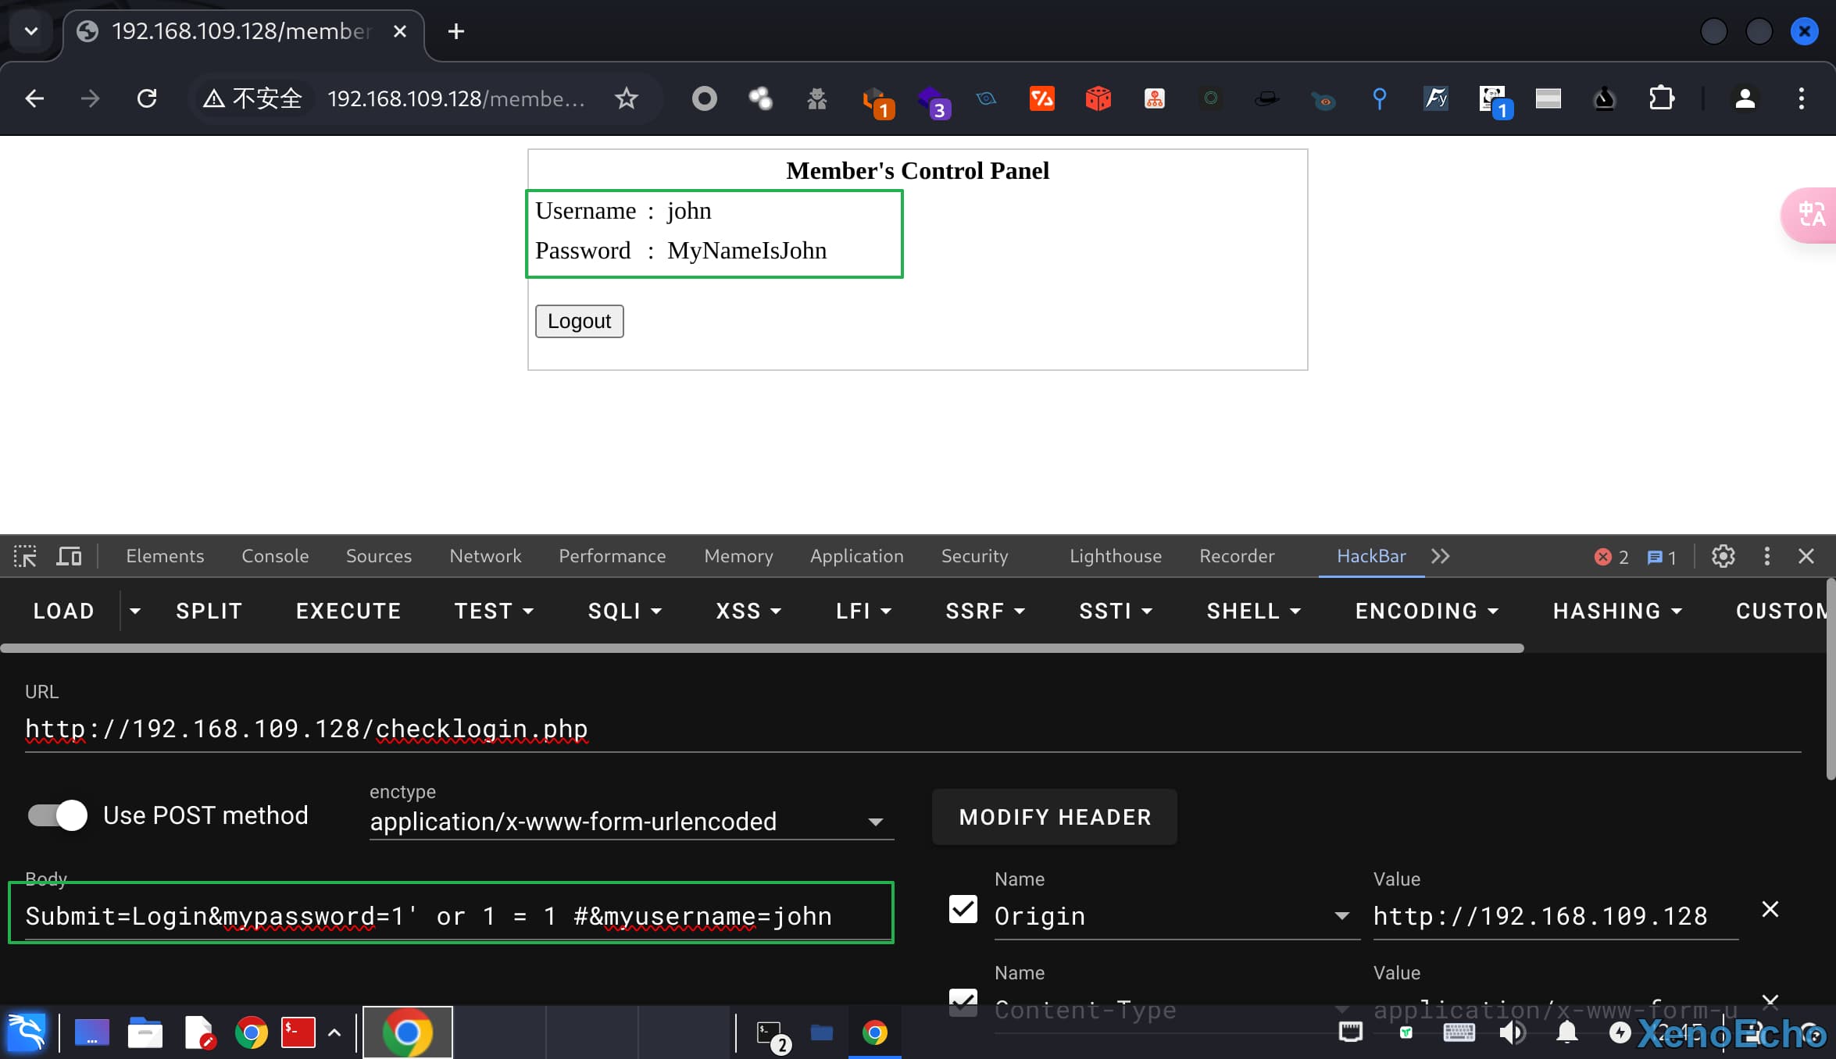Click the browser reload page icon

[147, 98]
